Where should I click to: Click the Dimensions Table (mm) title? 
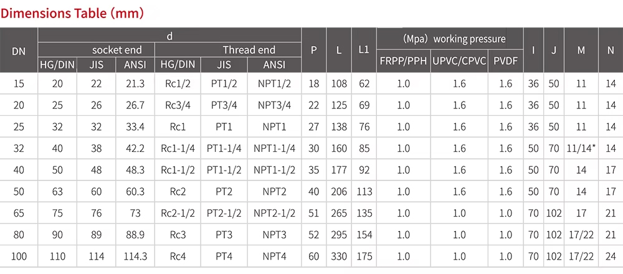tap(72, 12)
